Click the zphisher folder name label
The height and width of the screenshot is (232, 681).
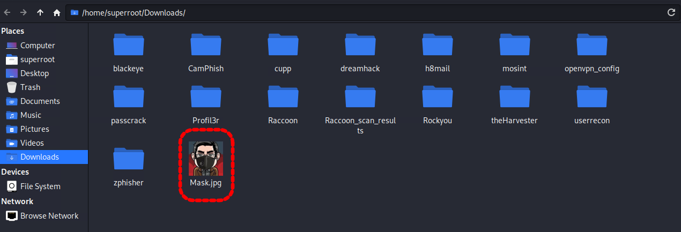[x=129, y=183]
